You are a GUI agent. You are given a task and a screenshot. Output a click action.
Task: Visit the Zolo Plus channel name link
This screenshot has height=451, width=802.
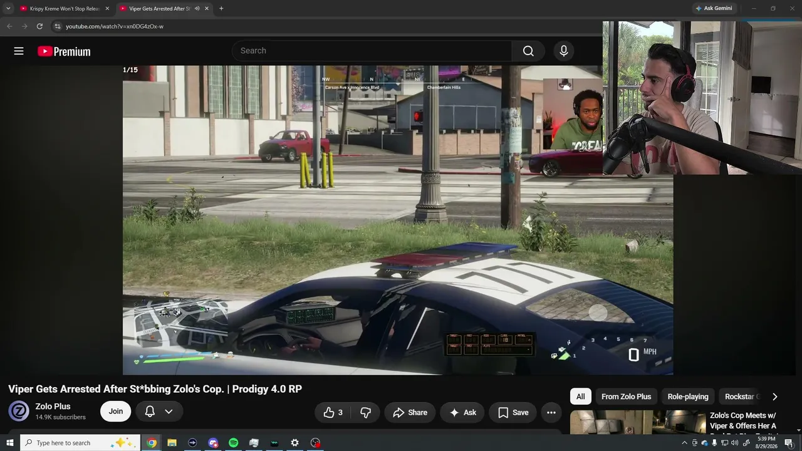tap(53, 407)
